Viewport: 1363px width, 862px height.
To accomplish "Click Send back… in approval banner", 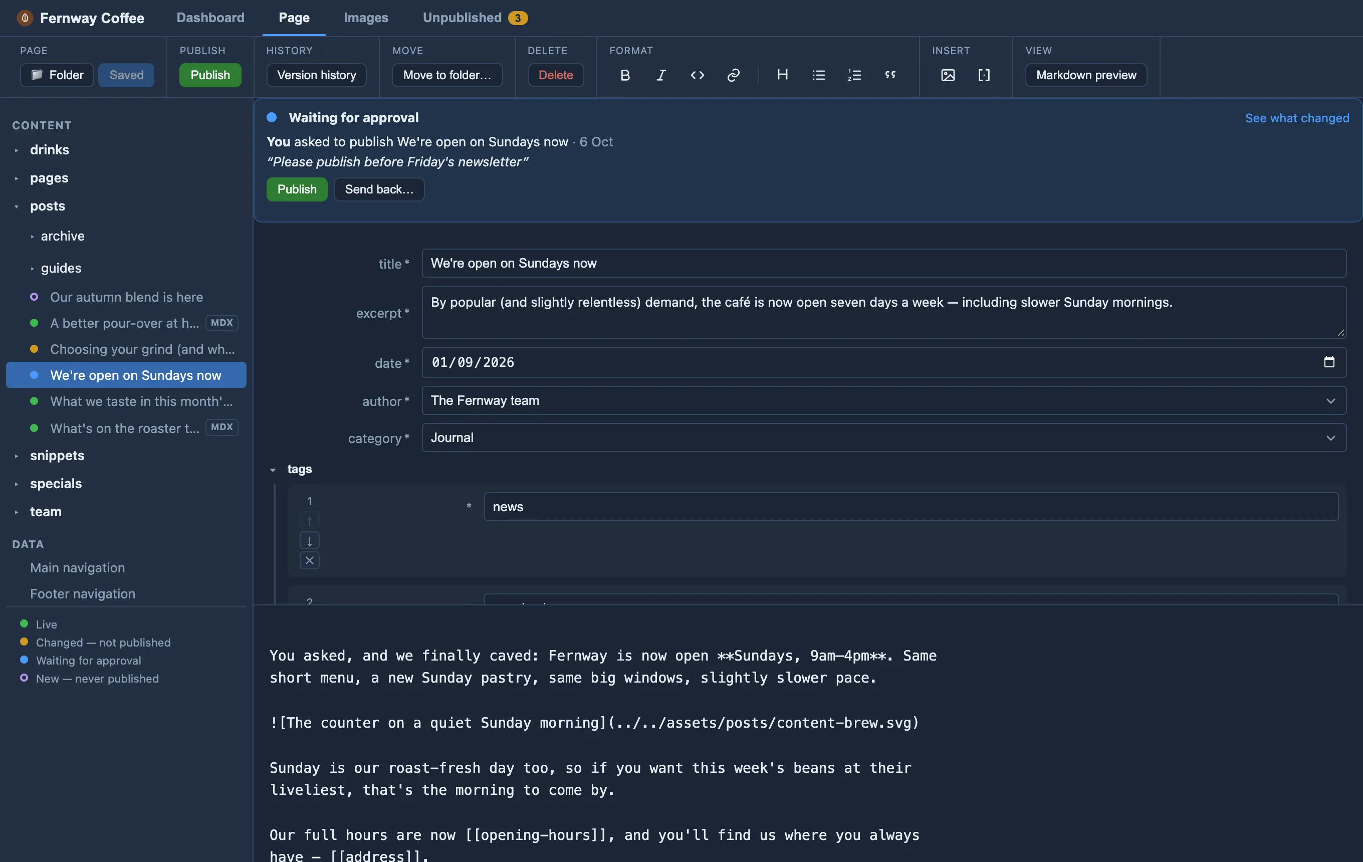I will coord(379,189).
